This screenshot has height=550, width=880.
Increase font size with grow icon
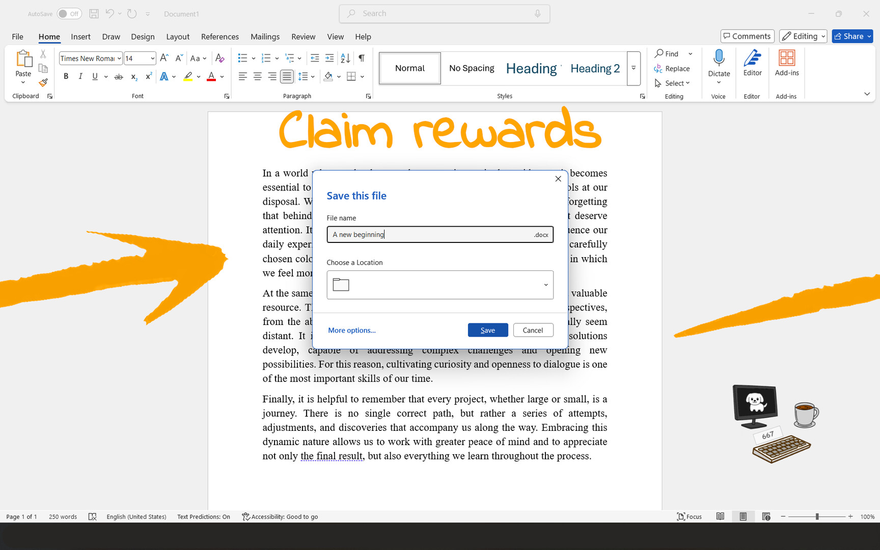coord(164,58)
